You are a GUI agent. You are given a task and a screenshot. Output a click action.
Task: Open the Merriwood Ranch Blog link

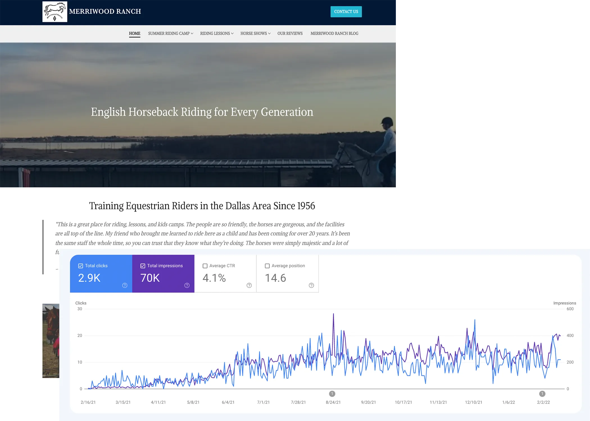[334, 33]
